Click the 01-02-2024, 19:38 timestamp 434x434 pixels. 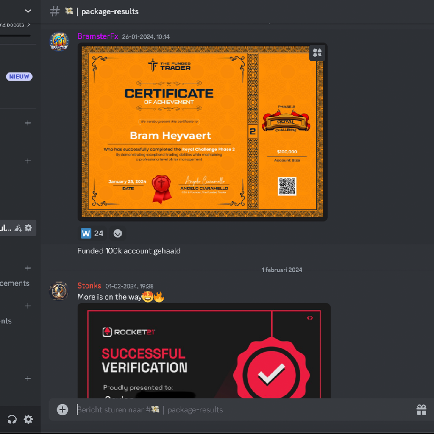click(x=129, y=286)
